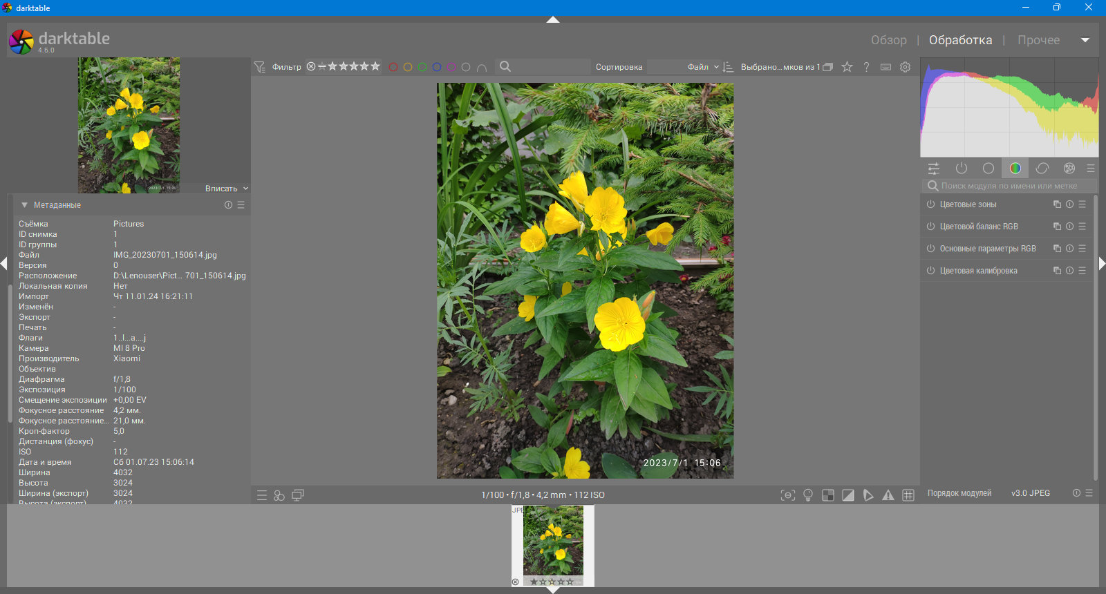Open presets for Цветовая калибровка

(x=1082, y=271)
